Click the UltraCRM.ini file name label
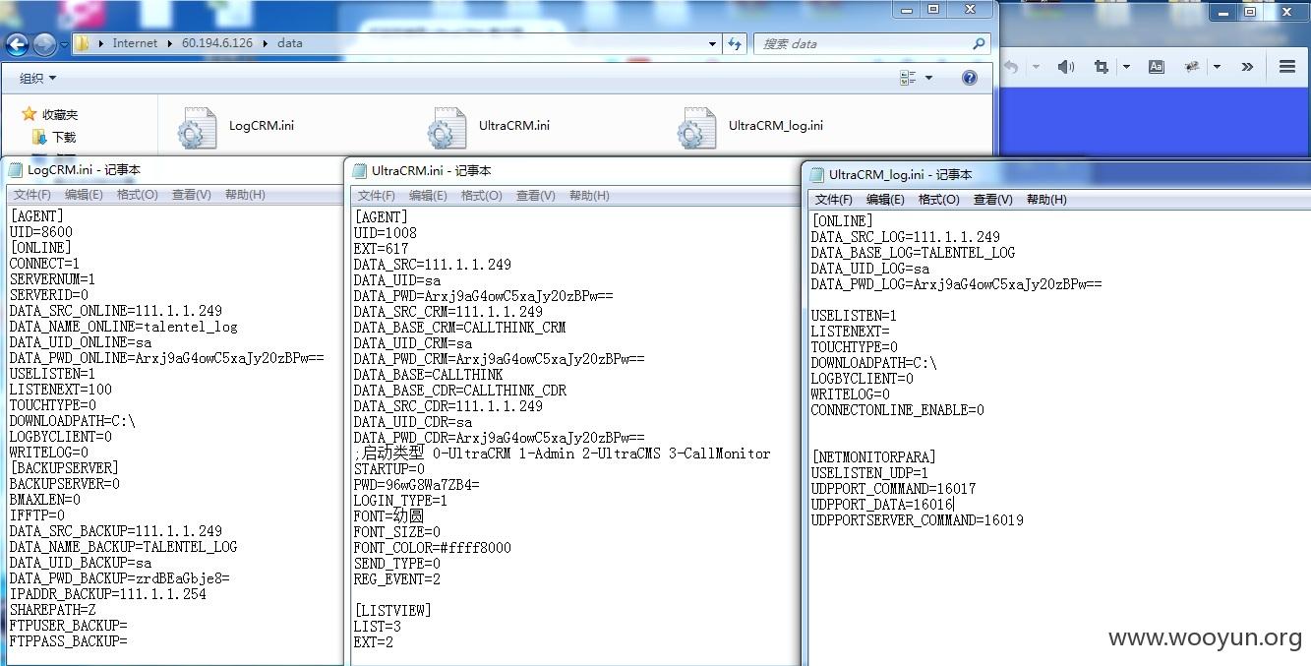1311x666 pixels. coord(514,125)
